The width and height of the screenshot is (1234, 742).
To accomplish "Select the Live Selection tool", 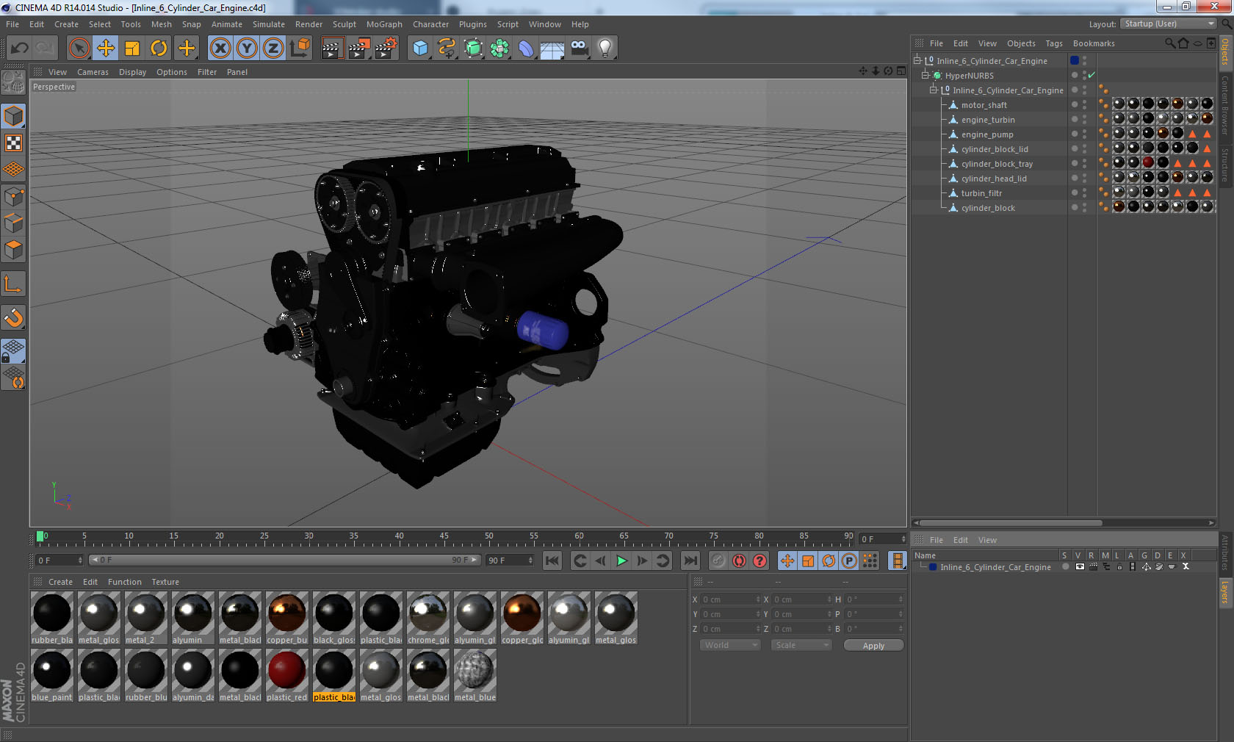I will [x=79, y=48].
